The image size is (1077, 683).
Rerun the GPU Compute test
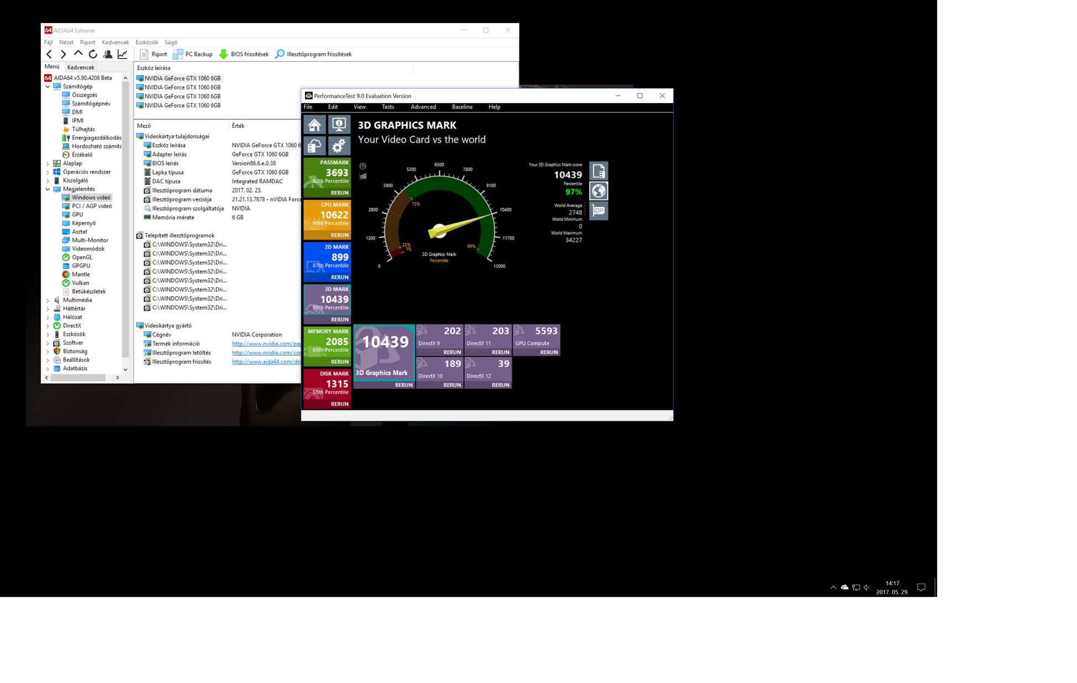click(x=549, y=352)
